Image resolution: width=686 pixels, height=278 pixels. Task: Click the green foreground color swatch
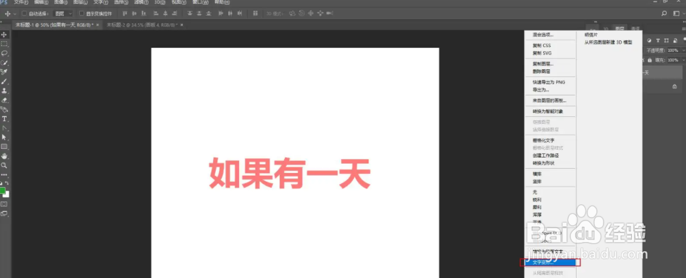click(2, 190)
